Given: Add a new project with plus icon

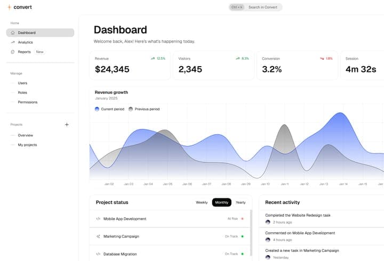Looking at the screenshot, I should 67,125.
